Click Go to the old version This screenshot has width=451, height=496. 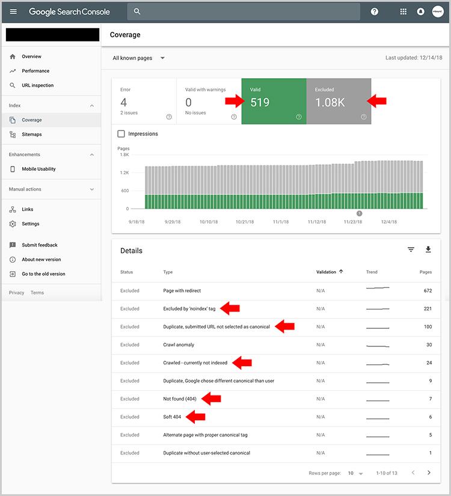43,274
